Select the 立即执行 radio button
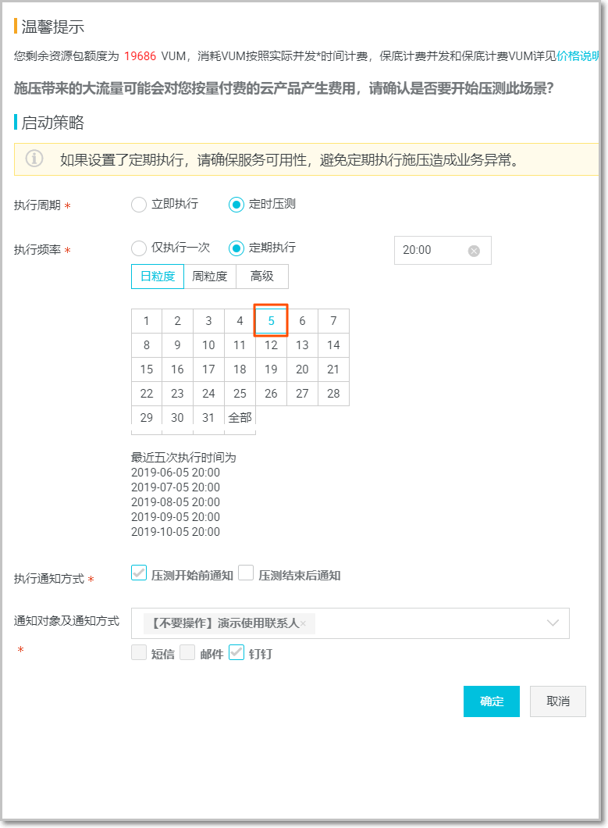 coord(139,205)
